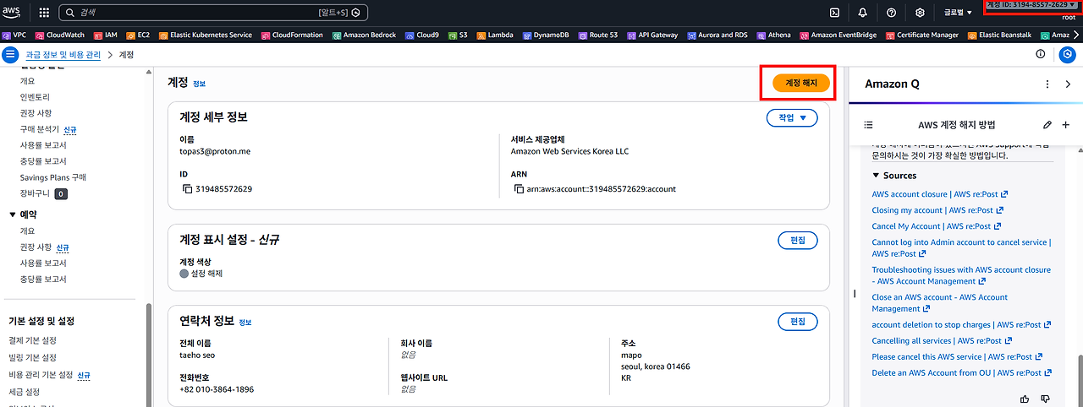1083x407 pixels.
Task: Focus the console search field
Action: click(215, 13)
